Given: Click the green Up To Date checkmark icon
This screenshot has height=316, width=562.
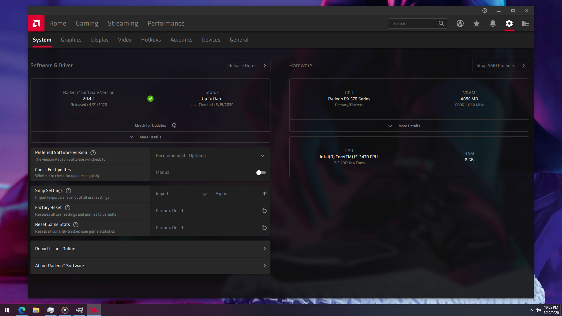Looking at the screenshot, I should click(x=150, y=99).
